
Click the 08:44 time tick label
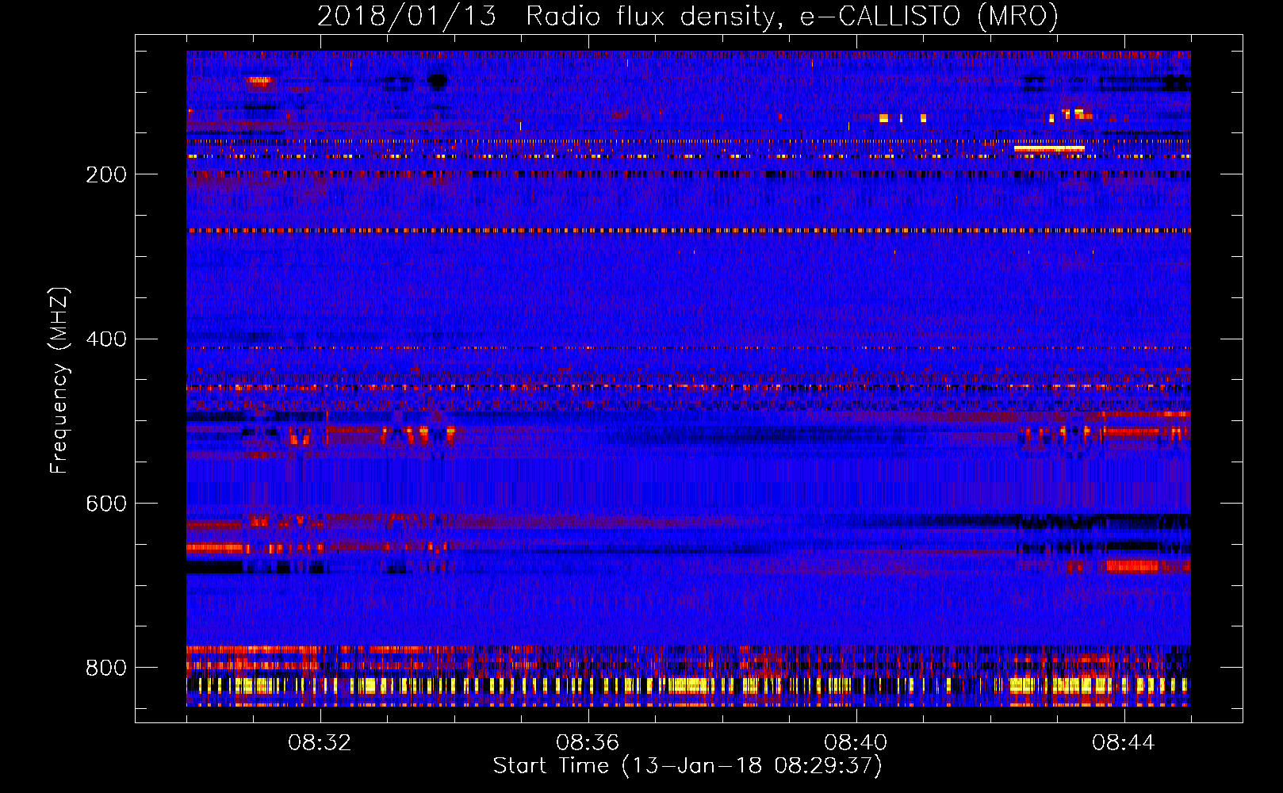(1124, 743)
